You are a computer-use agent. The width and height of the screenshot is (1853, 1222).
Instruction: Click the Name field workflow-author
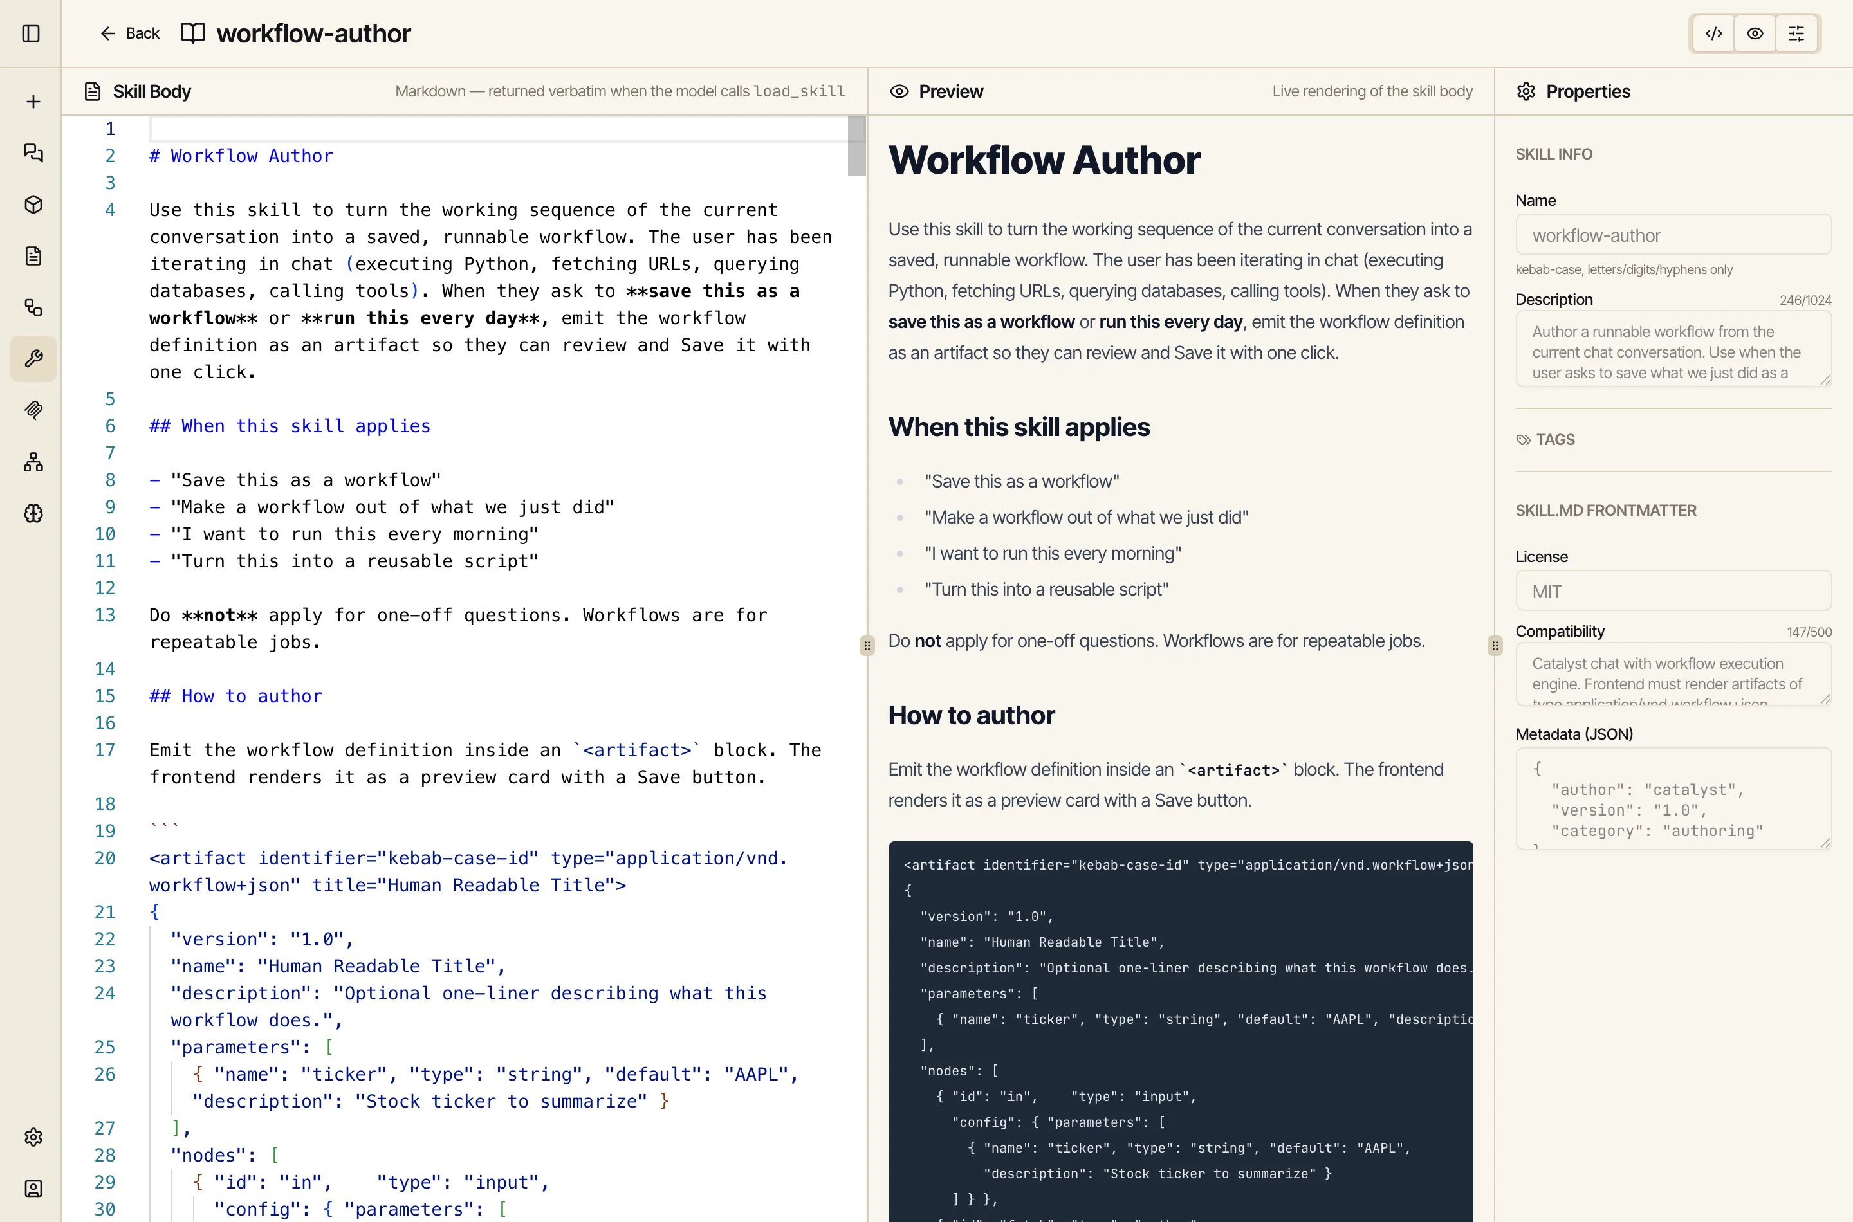pos(1673,235)
